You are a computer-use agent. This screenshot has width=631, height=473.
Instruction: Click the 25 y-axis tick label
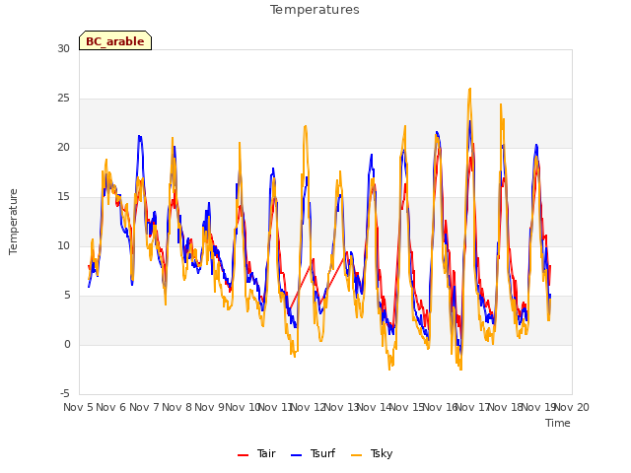[x=63, y=99]
